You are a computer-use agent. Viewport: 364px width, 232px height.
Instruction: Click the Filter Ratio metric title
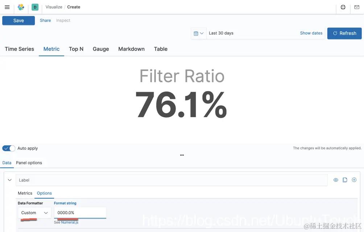(x=182, y=76)
